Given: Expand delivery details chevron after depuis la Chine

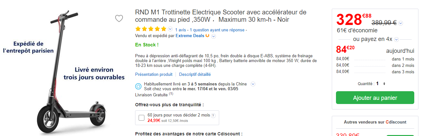Looking at the screenshot, I should click(x=253, y=84).
